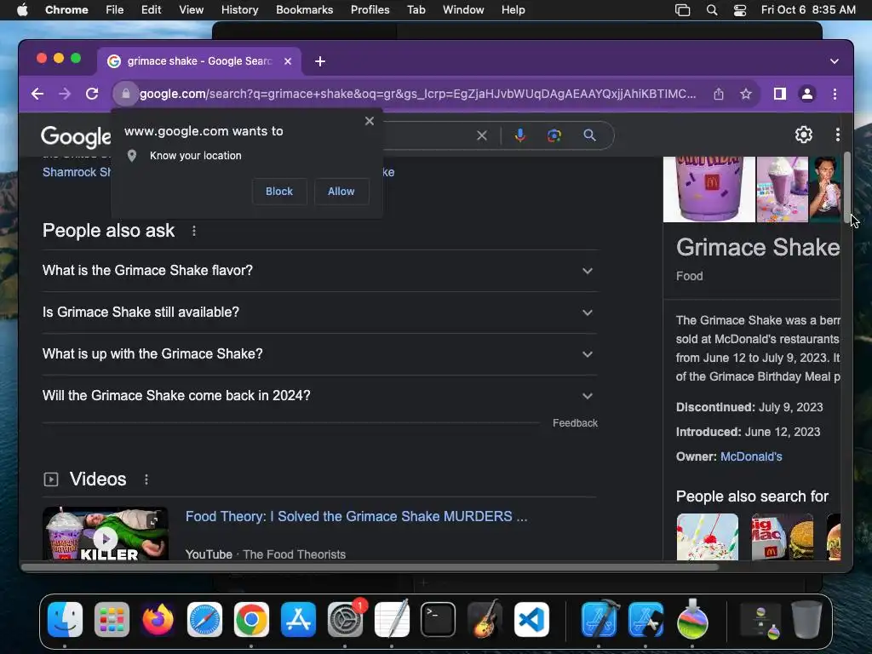Click the page's vertical scrollbar thumb

point(846,187)
